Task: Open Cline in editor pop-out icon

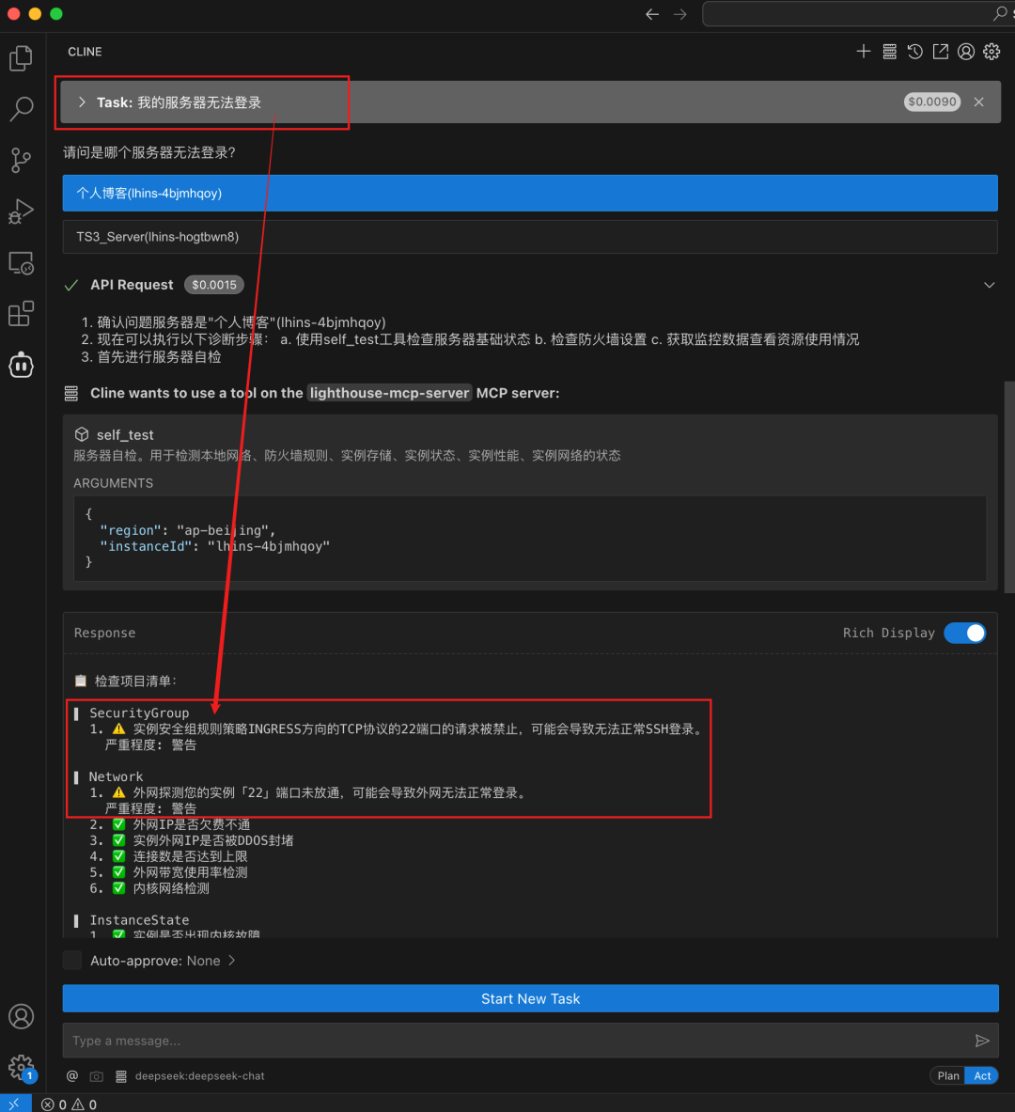Action: (941, 51)
